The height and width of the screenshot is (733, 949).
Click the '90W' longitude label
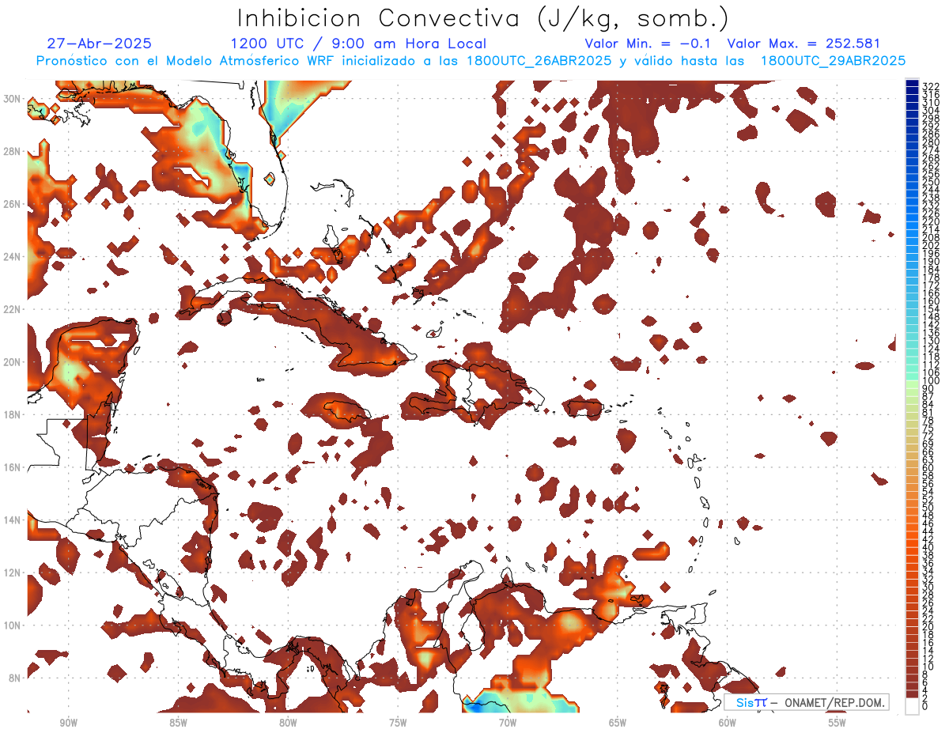coord(68,723)
